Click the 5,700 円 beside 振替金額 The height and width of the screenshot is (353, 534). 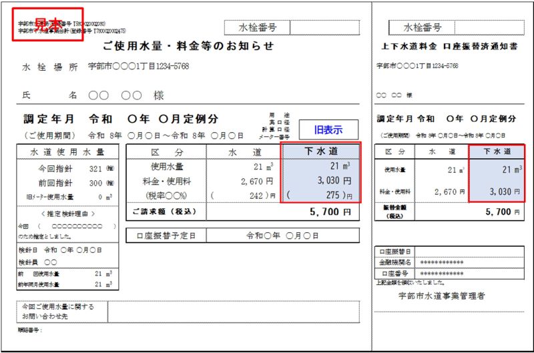tap(503, 212)
